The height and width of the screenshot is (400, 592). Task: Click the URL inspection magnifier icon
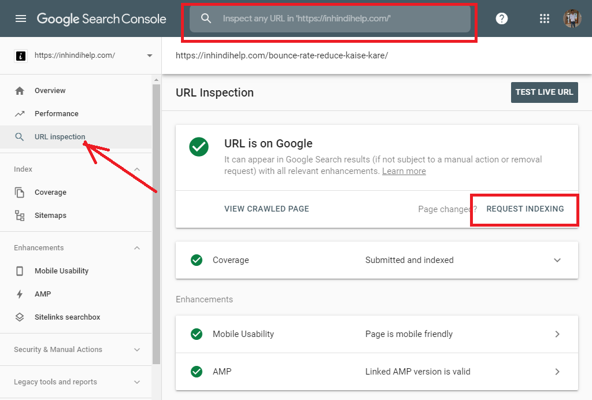19,136
